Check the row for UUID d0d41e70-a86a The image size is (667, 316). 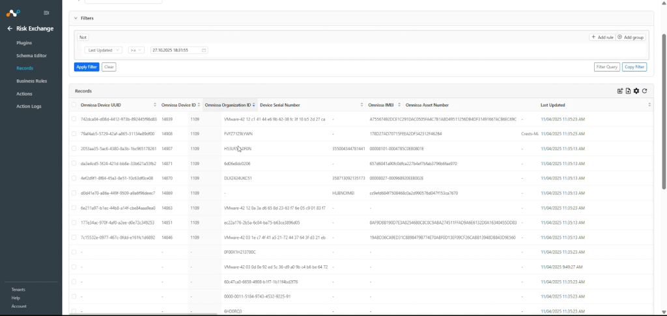(x=74, y=193)
